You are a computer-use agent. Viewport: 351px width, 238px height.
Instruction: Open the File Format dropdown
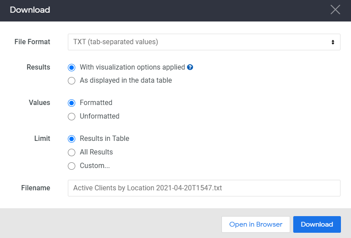tap(204, 42)
